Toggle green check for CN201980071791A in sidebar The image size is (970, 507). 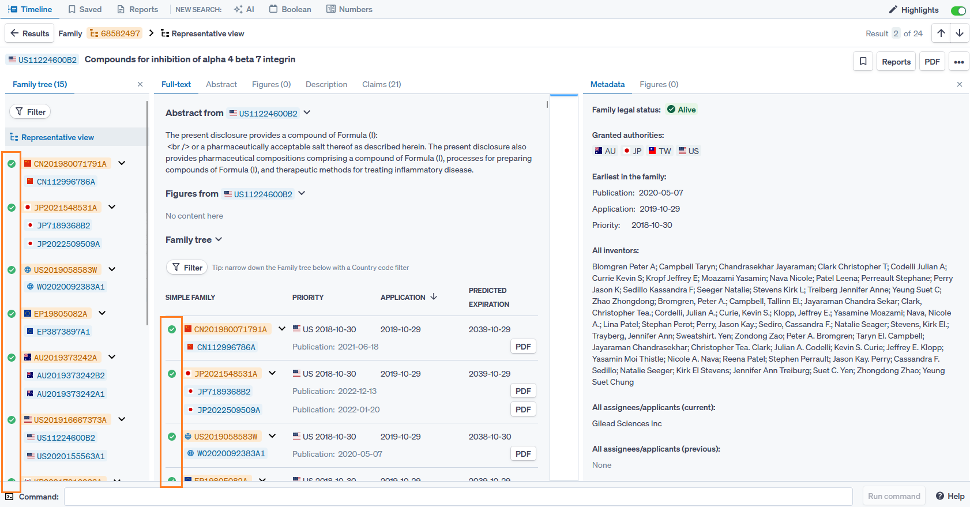pyautogui.click(x=12, y=164)
